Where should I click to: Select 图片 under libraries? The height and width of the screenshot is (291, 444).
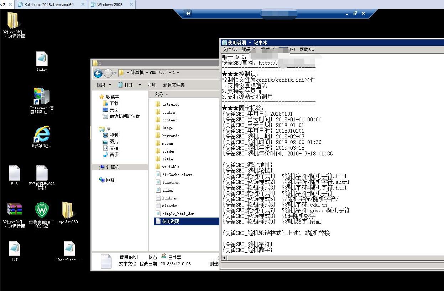click(111, 142)
